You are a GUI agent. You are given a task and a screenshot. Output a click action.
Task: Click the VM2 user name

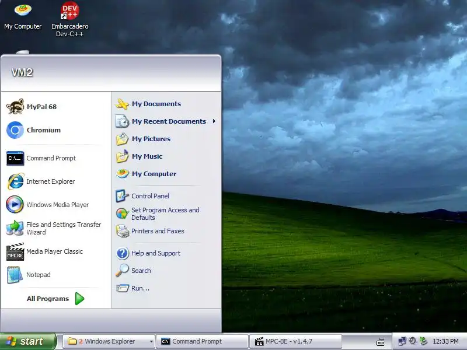pos(22,72)
